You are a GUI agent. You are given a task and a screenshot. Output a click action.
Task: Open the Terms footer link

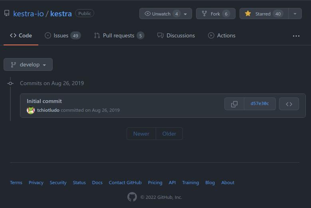pyautogui.click(x=16, y=183)
